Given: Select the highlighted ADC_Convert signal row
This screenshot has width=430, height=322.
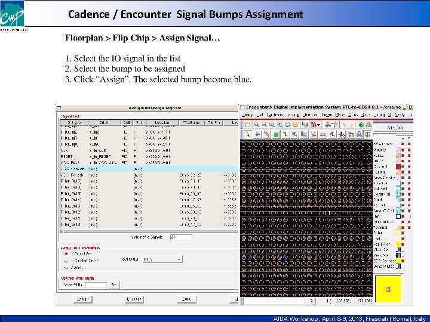Looking at the screenshot, I should 149,169.
